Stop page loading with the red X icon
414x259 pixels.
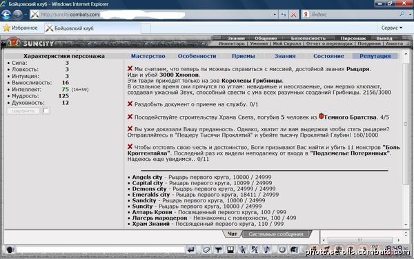click(293, 15)
